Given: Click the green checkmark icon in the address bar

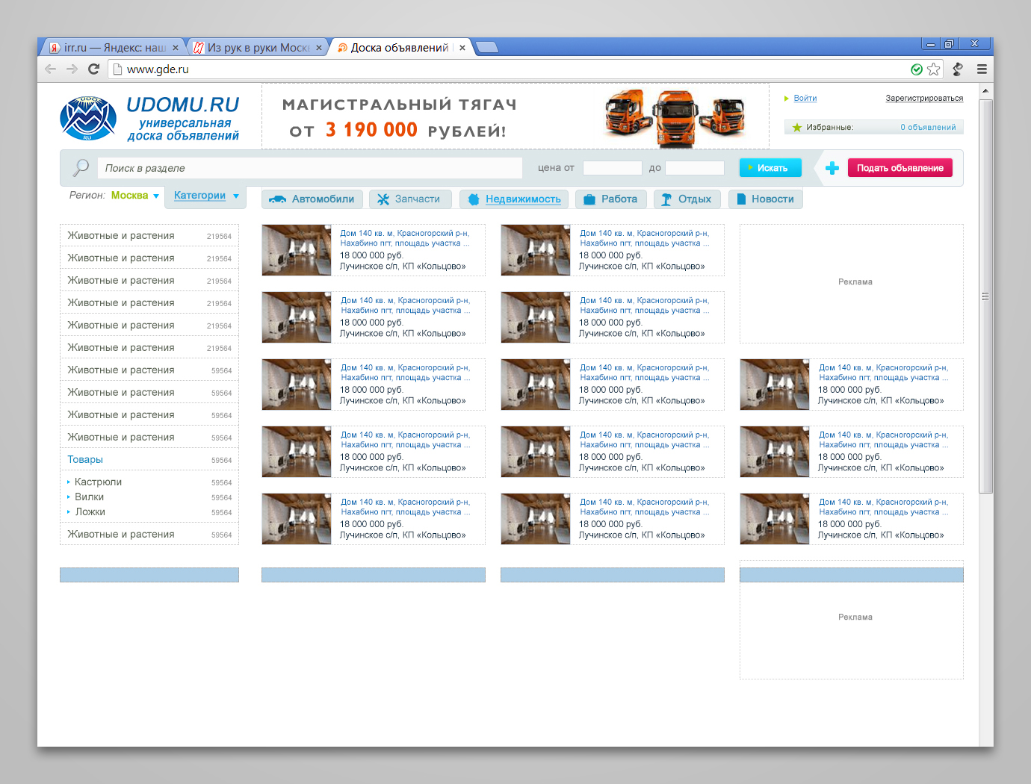Looking at the screenshot, I should (917, 69).
